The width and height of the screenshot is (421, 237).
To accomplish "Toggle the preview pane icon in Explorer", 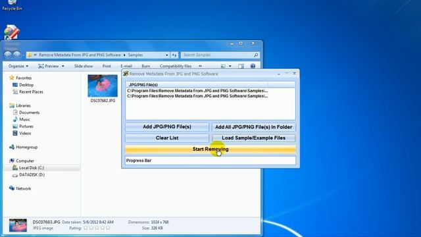I will 241,66.
